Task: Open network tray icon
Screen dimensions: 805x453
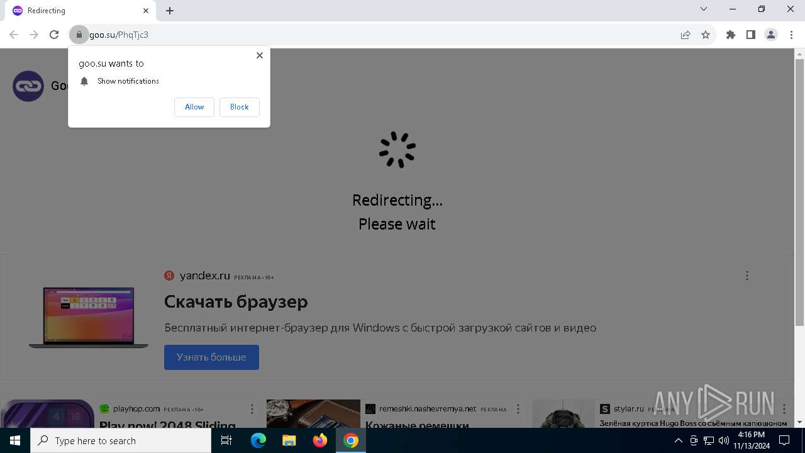Action: tap(709, 440)
